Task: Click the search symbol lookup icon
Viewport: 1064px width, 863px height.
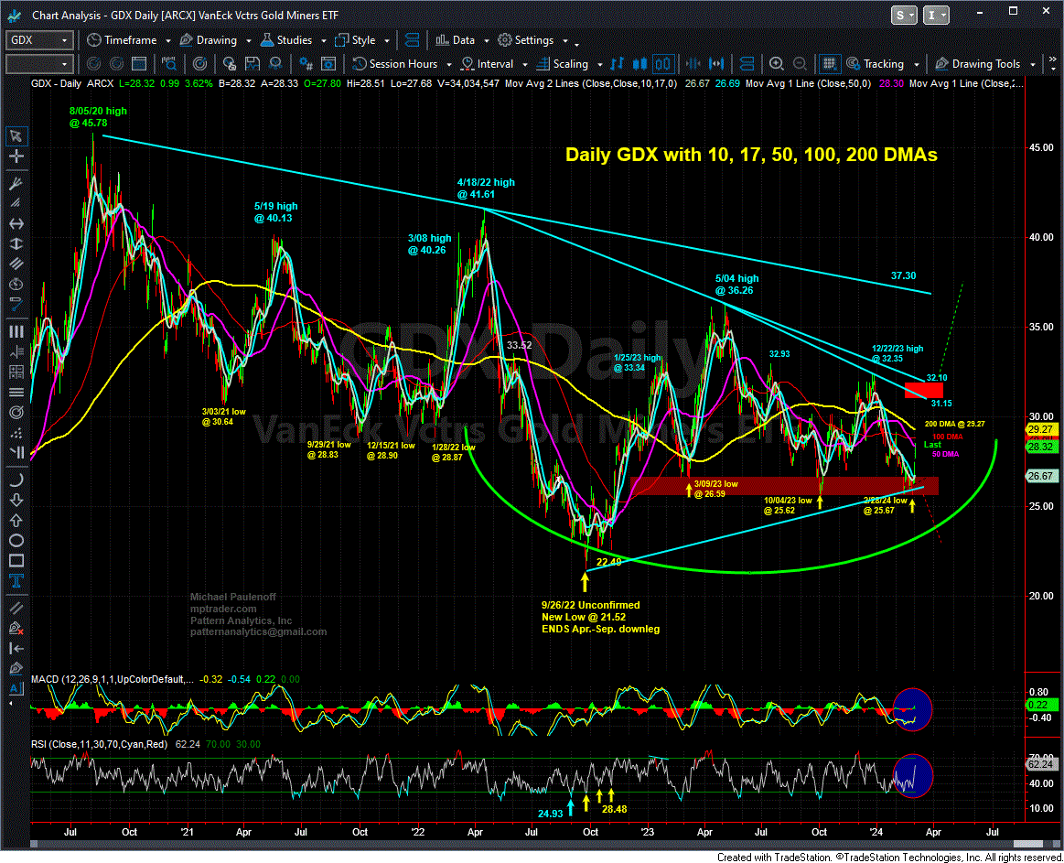Action: click(169, 64)
